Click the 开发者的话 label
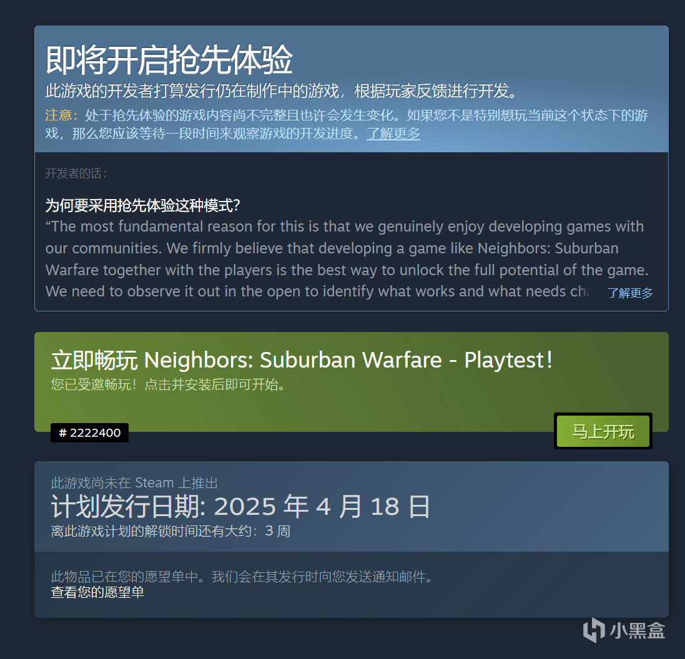 [x=76, y=173]
